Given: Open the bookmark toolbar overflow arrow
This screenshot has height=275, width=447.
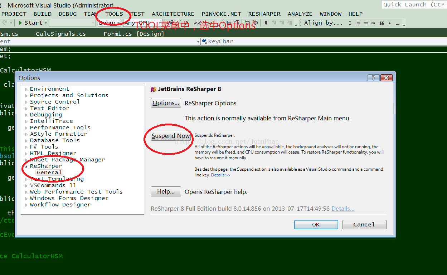Looking at the screenshot, I should [x=296, y=25].
